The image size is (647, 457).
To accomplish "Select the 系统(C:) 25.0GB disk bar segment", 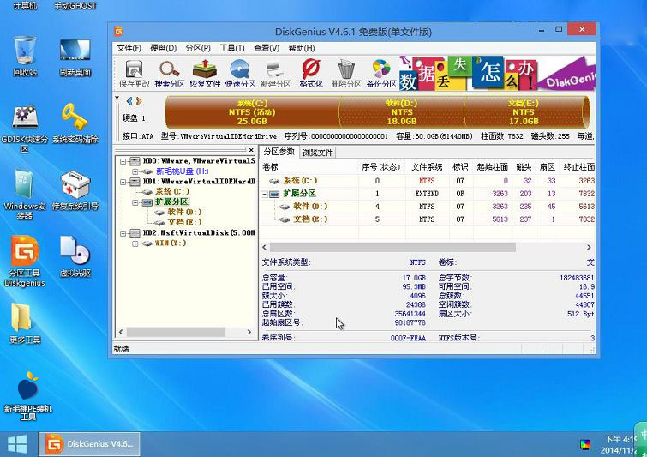I will click(x=252, y=111).
